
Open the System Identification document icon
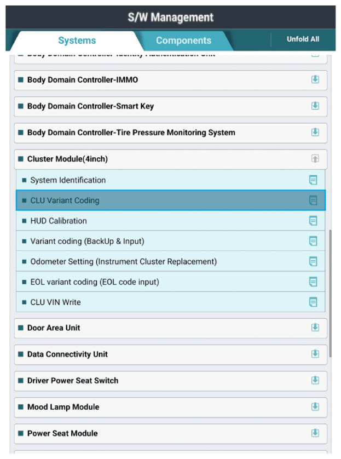[313, 180]
